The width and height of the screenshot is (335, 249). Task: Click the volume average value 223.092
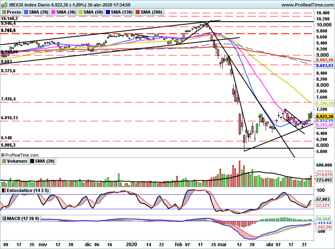click(324, 180)
